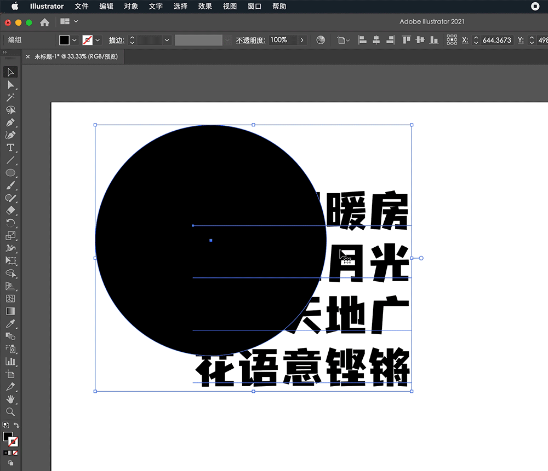Open the 文件 menu

(82, 6)
